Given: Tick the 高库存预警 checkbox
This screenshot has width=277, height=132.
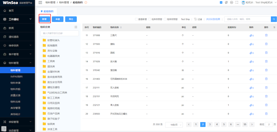Looking at the screenshot, I should pos(165,19).
